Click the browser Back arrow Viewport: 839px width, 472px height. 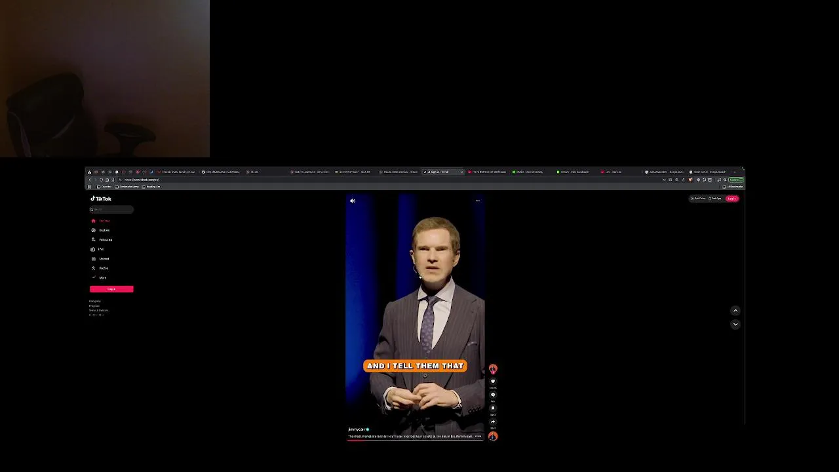click(x=90, y=180)
